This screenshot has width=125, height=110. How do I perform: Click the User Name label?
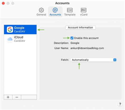(61, 48)
